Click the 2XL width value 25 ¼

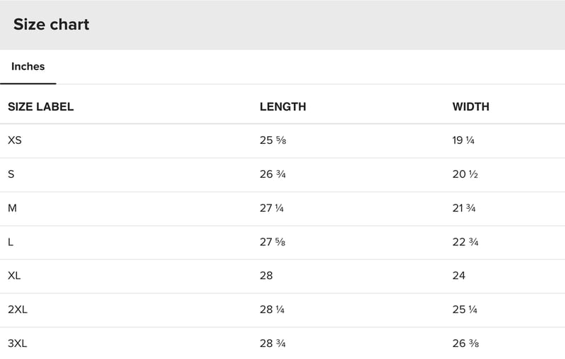point(465,310)
